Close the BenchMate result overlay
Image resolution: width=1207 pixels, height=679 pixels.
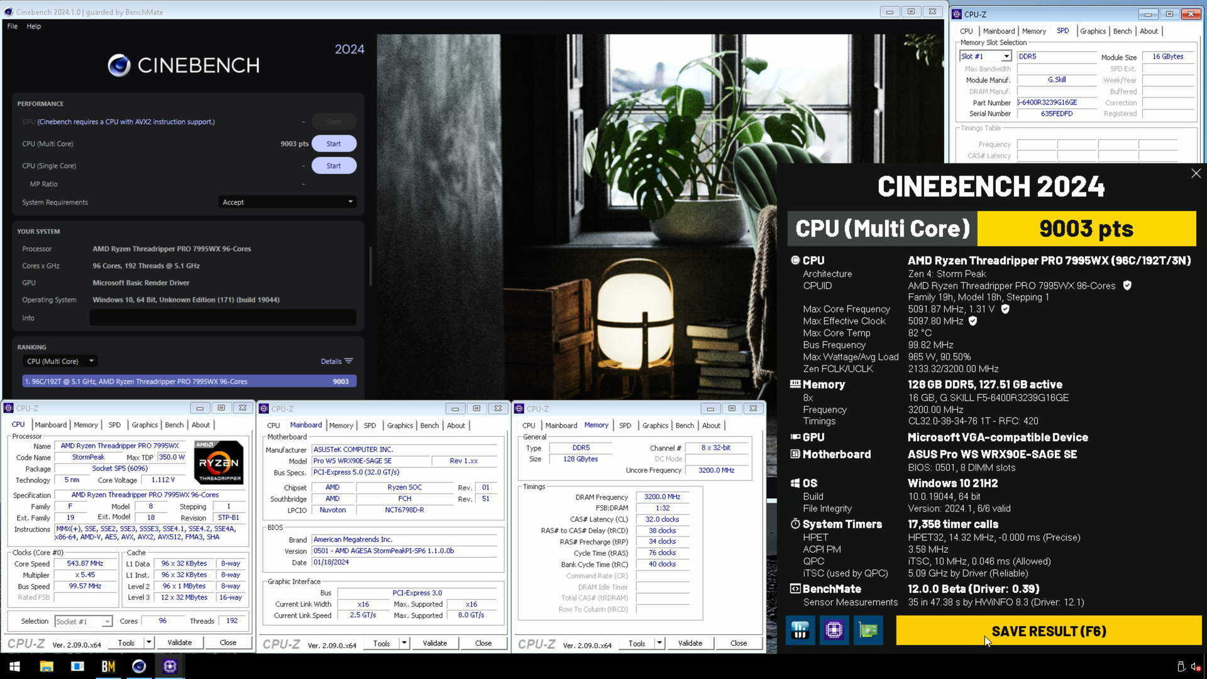[1196, 174]
